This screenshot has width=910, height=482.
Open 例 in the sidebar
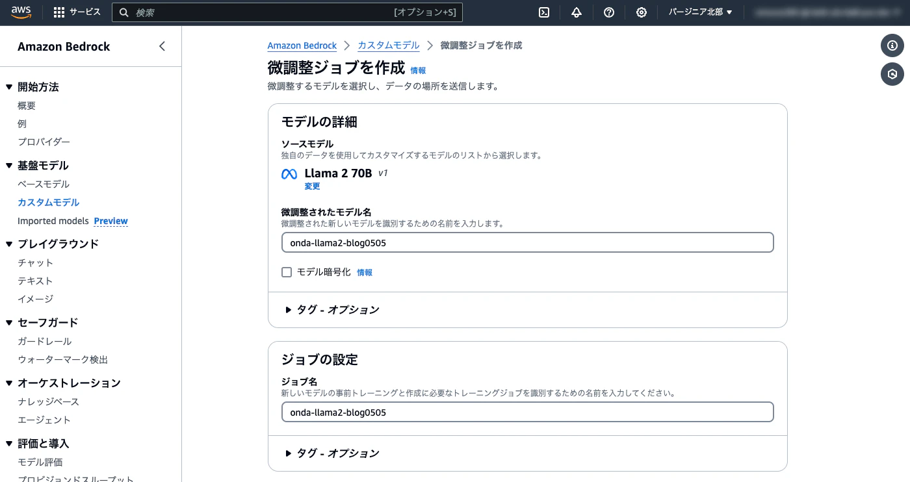[x=22, y=124]
